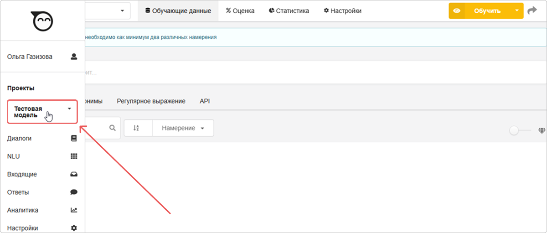Click the Аналитика chart icon

pos(74,210)
